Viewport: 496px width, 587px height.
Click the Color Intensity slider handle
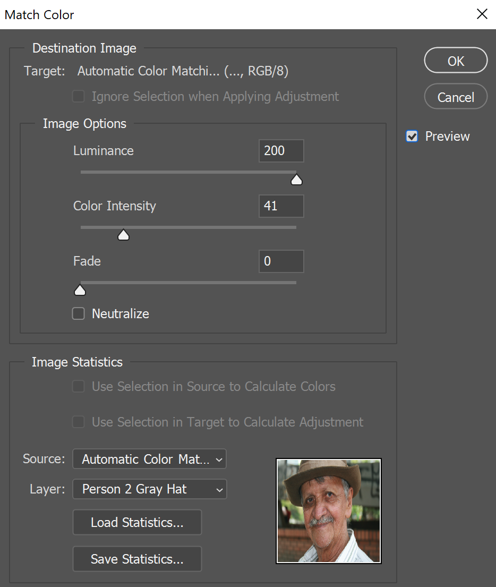tap(123, 235)
